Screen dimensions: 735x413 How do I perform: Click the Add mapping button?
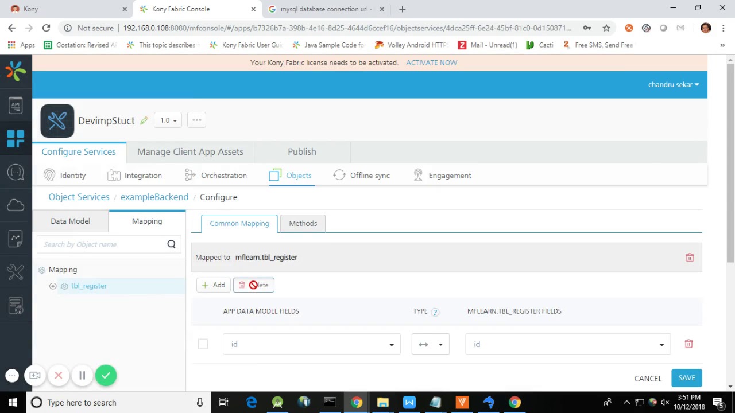214,285
